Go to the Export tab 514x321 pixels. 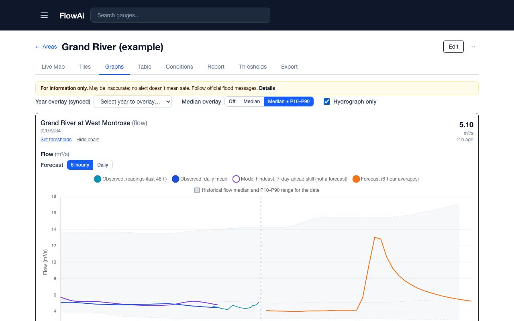pyautogui.click(x=290, y=67)
